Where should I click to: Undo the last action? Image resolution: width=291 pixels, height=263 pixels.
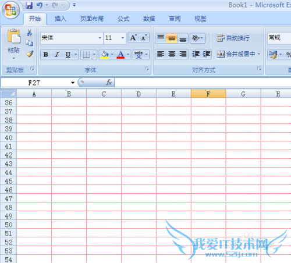pyautogui.click(x=40, y=5)
